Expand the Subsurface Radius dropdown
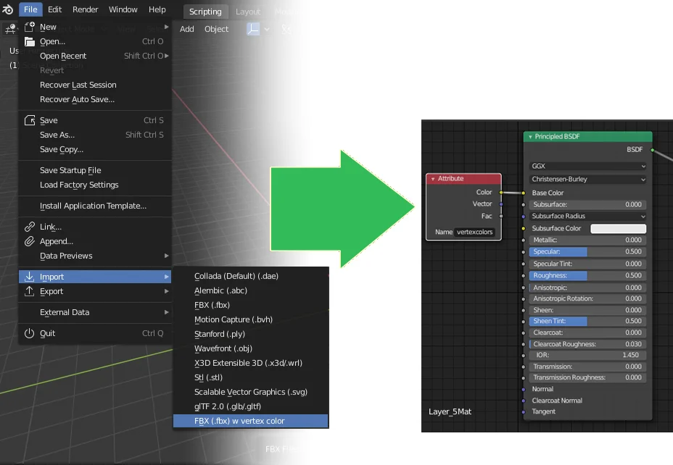The width and height of the screenshot is (673, 465). pyautogui.click(x=587, y=216)
